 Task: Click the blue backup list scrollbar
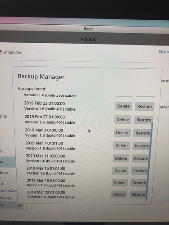pos(149,161)
